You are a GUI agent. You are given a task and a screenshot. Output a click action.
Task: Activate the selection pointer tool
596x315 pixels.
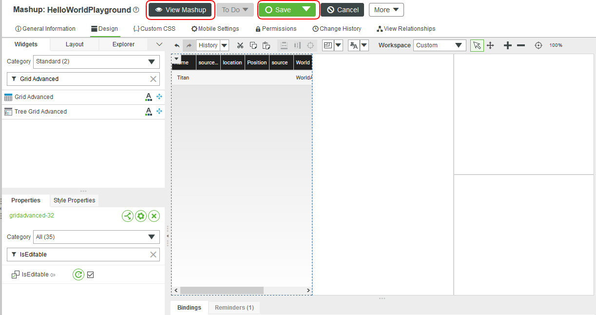[x=477, y=45]
